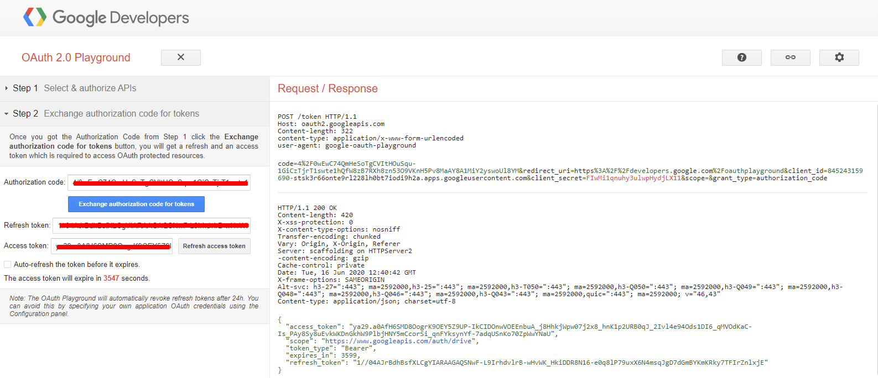Viewport: 878px width, 378px height.
Task: Click the HTTP/1.1 200 OK status line
Action: click(x=307, y=208)
